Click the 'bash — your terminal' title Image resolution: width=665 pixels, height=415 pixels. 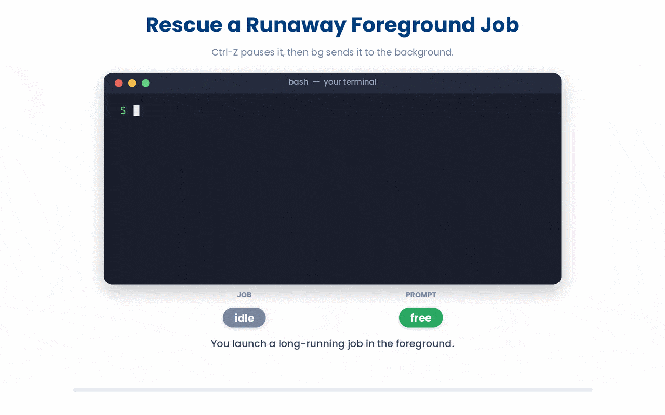pyautogui.click(x=332, y=82)
